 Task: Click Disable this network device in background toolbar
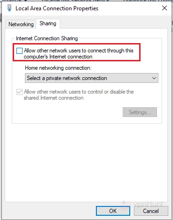pos(75,0)
